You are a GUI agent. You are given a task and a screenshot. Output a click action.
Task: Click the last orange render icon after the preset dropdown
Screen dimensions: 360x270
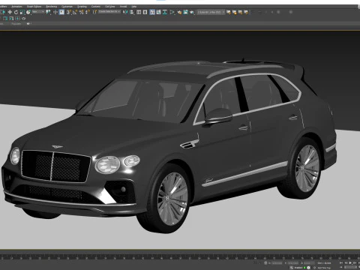[246, 12]
